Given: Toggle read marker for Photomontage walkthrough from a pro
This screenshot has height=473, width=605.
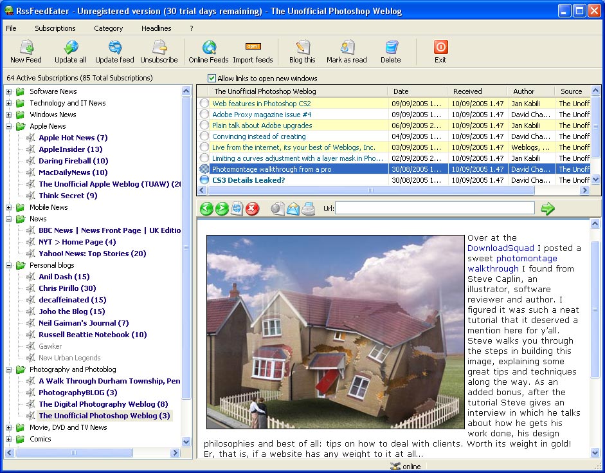Looking at the screenshot, I should tap(204, 169).
